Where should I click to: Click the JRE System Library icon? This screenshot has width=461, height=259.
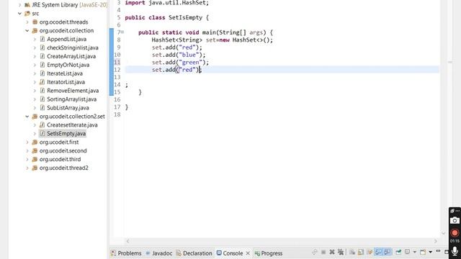pyautogui.click(x=27, y=5)
